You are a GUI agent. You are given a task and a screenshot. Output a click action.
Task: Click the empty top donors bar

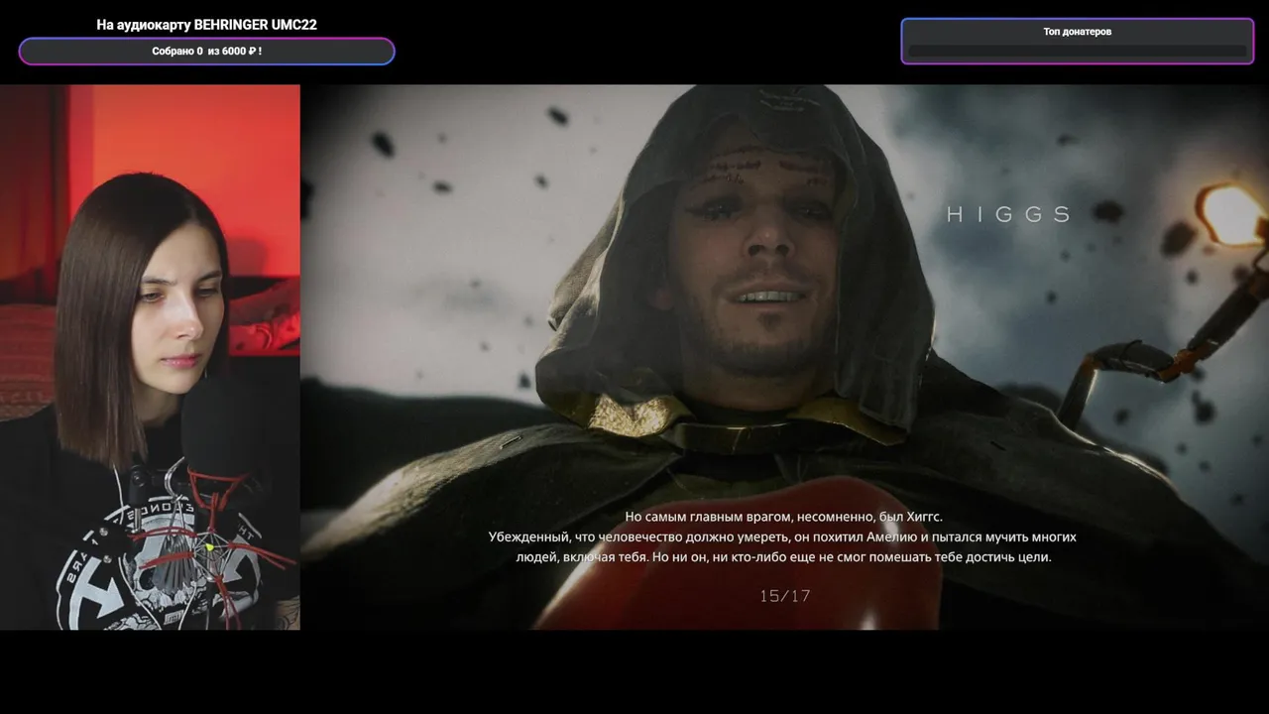point(1077,51)
